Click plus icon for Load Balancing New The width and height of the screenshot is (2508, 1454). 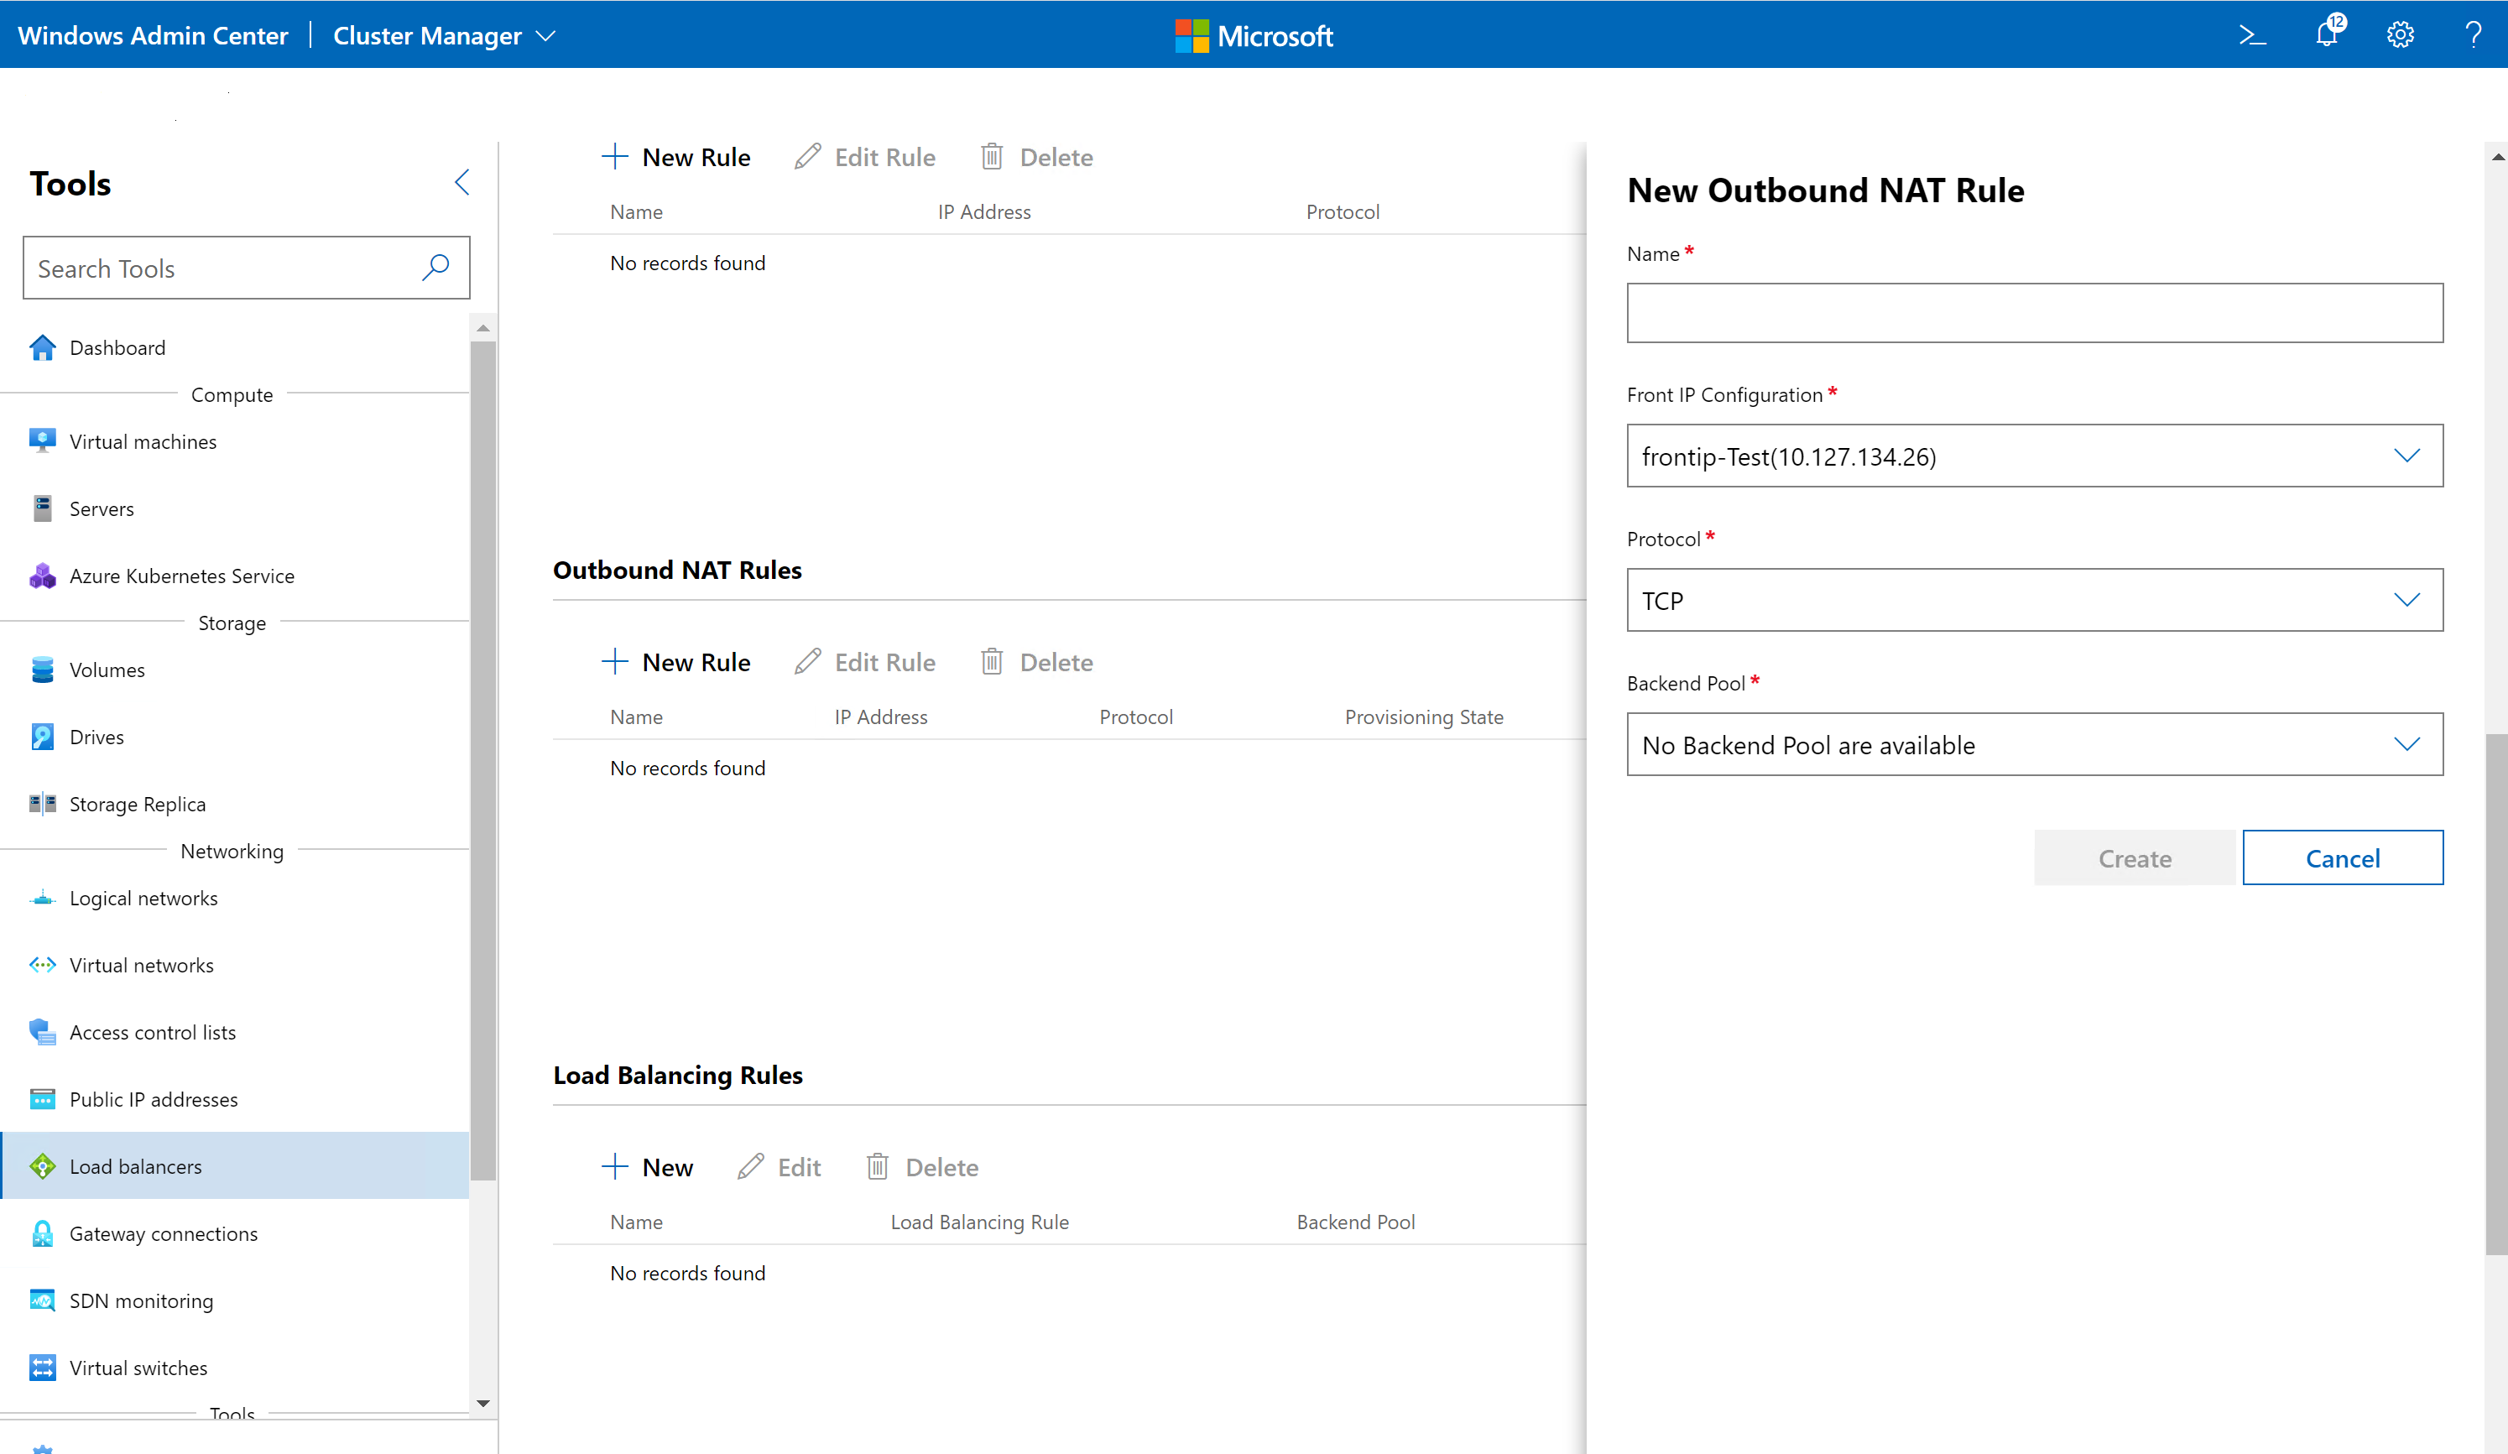pyautogui.click(x=615, y=1166)
